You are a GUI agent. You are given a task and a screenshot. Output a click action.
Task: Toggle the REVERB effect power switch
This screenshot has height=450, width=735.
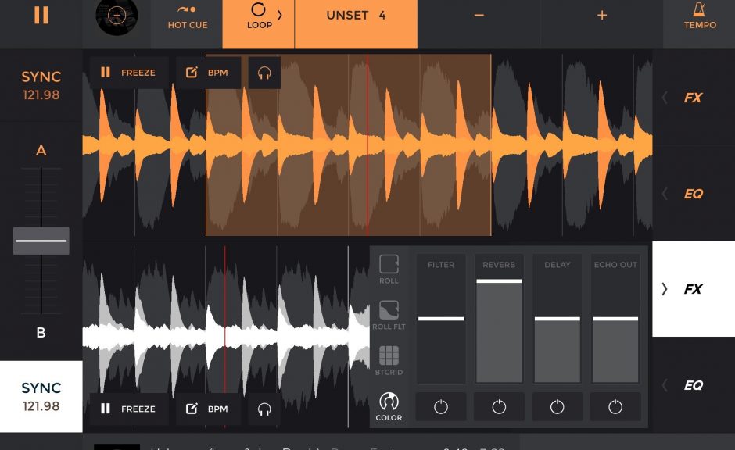pos(499,407)
